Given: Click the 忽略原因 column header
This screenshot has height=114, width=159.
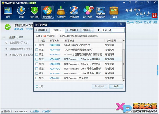Looking at the screenshot, I should [111, 41].
